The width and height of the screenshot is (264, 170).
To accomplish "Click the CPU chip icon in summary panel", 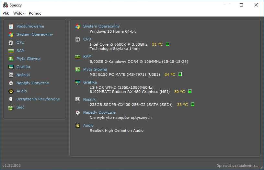I will (x=78, y=40).
